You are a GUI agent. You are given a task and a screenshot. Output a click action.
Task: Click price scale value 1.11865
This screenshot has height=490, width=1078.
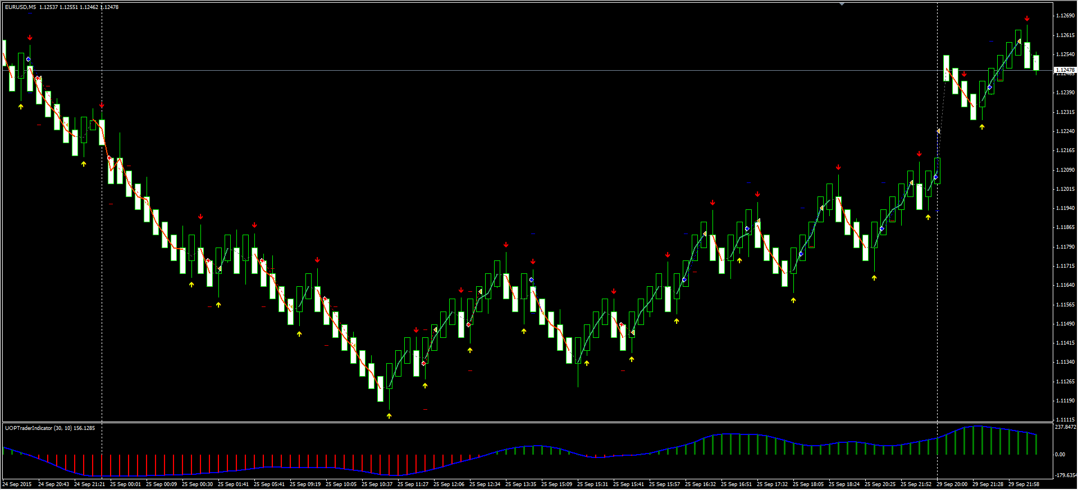pyautogui.click(x=1065, y=227)
